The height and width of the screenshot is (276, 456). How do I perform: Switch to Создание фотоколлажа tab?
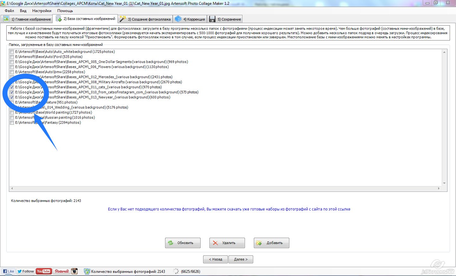[x=145, y=19]
